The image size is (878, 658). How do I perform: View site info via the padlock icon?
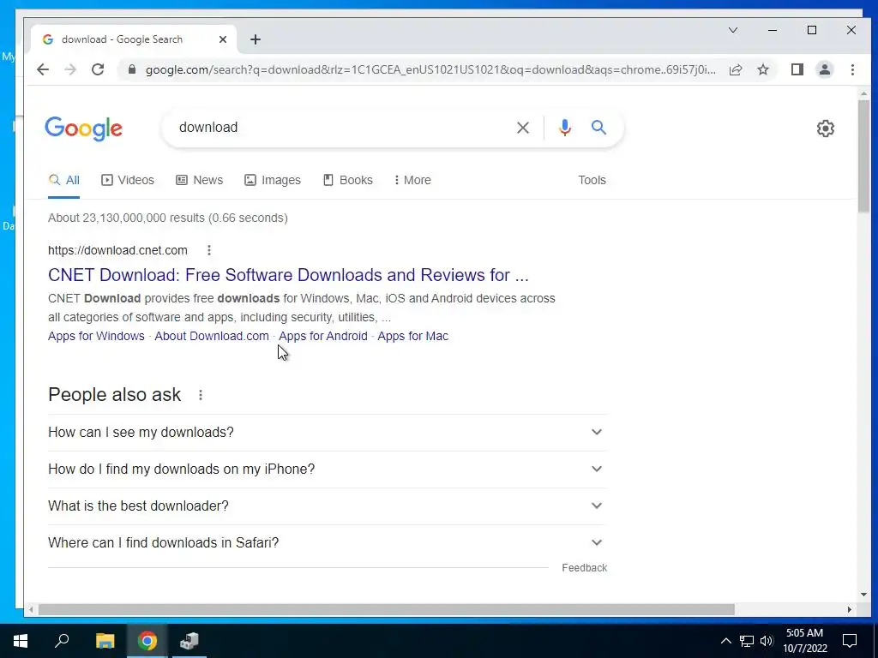click(131, 69)
